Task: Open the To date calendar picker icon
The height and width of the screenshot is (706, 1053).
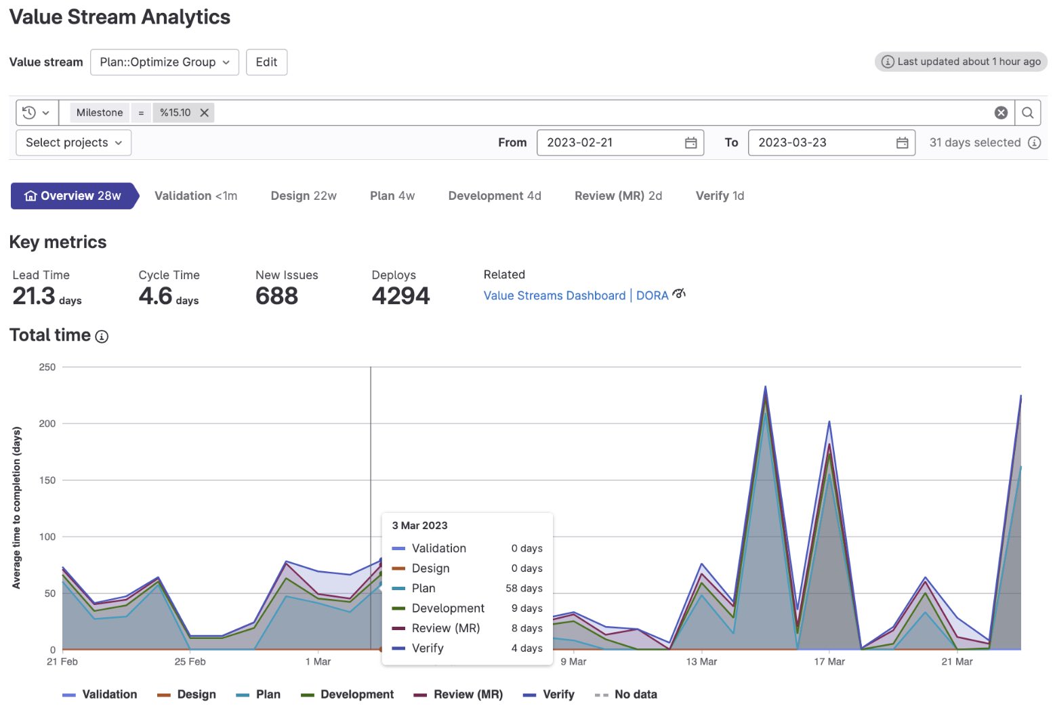Action: point(901,142)
